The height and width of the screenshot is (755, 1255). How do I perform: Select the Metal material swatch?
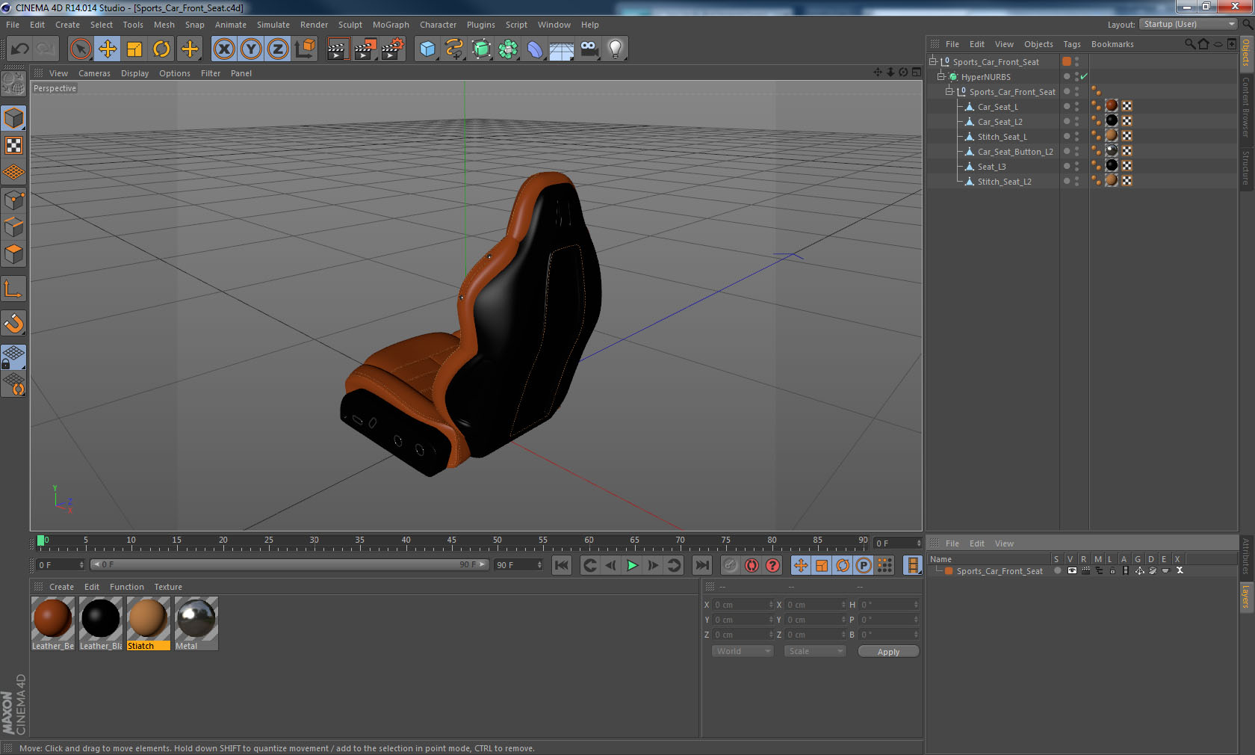[x=196, y=623]
